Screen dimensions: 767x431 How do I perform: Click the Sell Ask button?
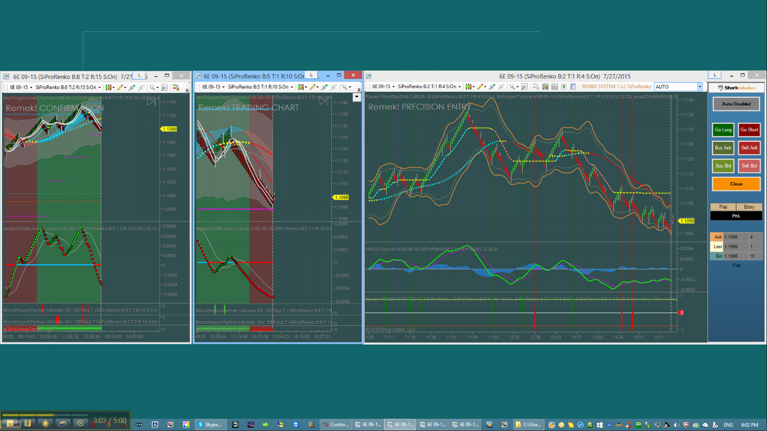coord(749,148)
